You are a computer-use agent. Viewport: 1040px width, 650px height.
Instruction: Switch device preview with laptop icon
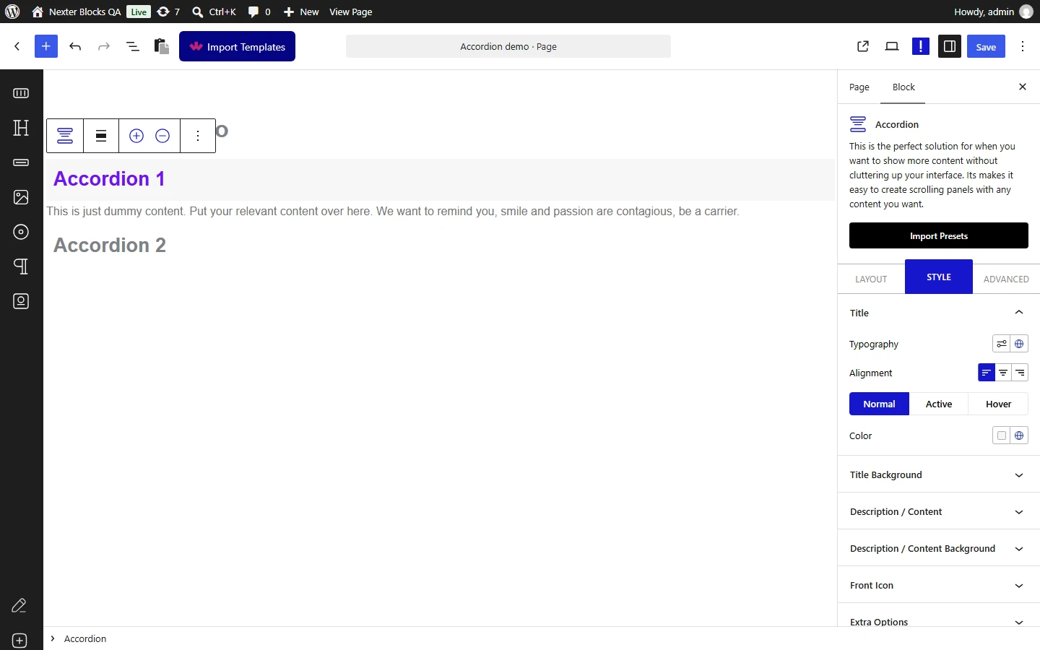tap(892, 46)
